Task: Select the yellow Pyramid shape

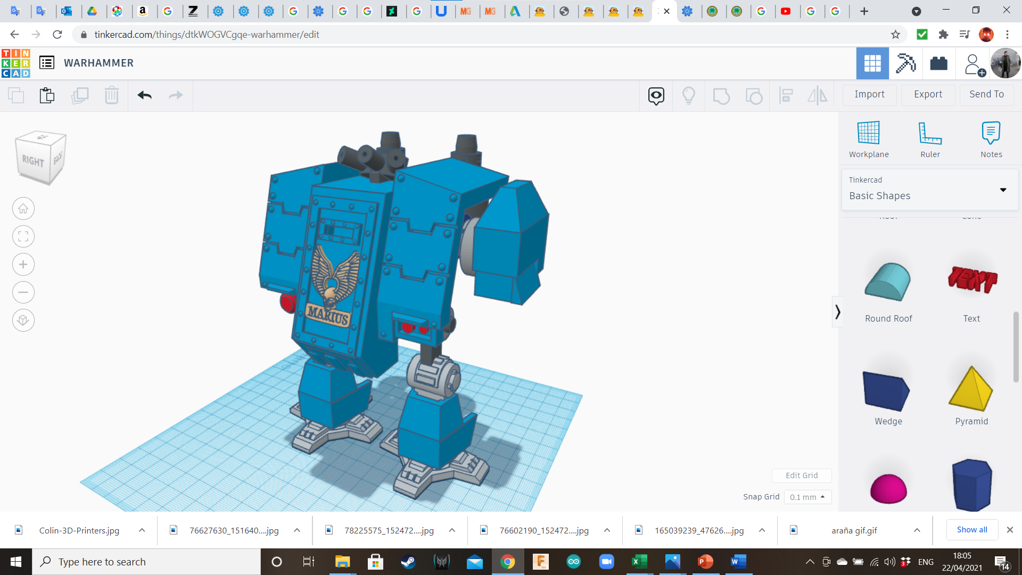Action: [x=971, y=390]
